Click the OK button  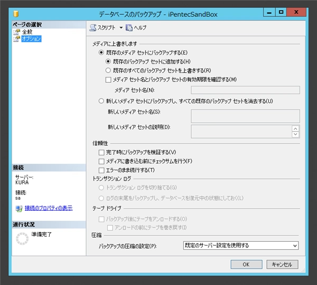[x=246, y=264]
